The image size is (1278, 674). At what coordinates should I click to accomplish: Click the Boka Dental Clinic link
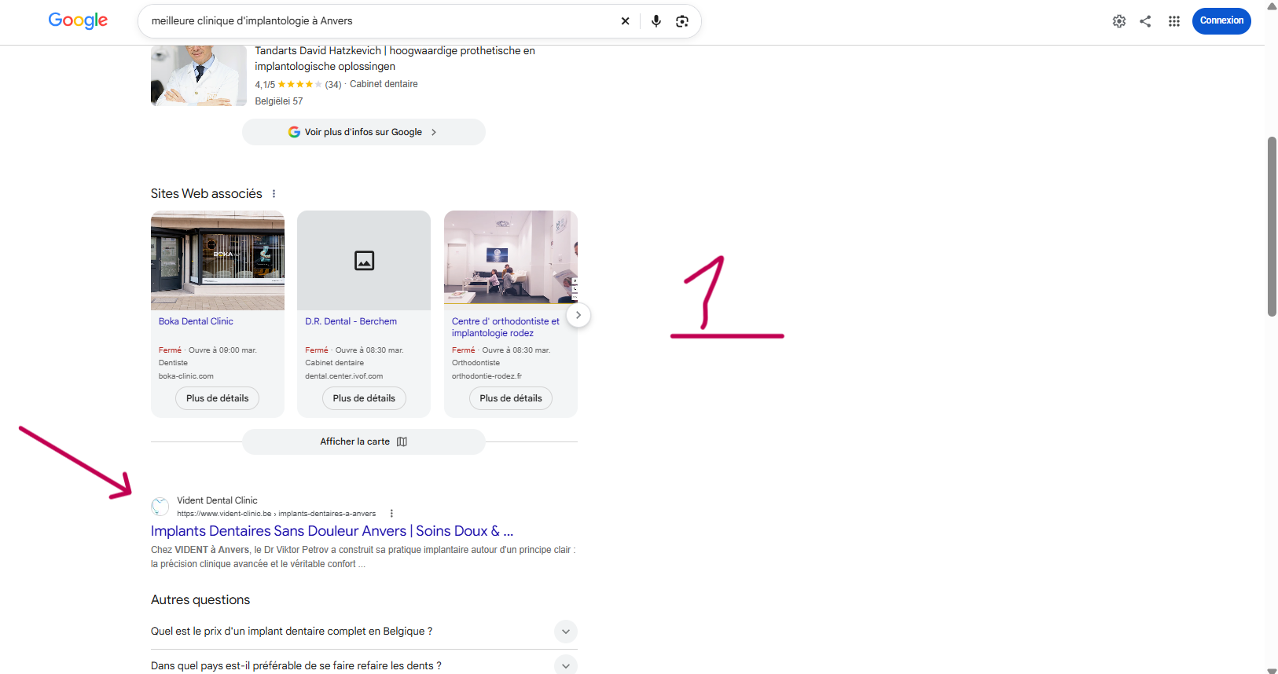pos(196,321)
